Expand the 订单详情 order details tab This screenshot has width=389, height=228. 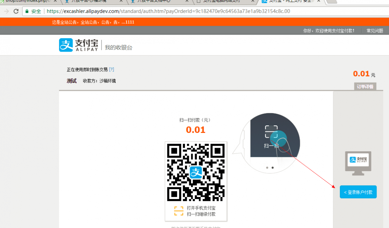(365, 87)
